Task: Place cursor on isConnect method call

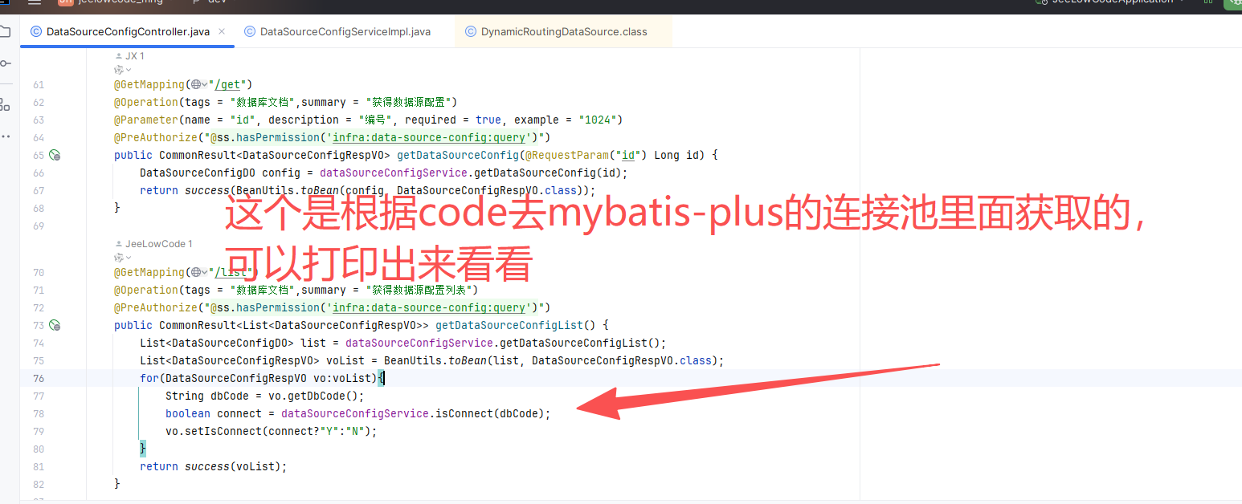Action: point(464,413)
